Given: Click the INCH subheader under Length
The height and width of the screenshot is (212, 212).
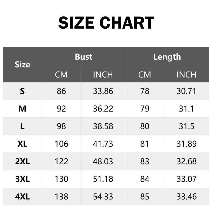Looking at the screenshot, I should (187, 75).
